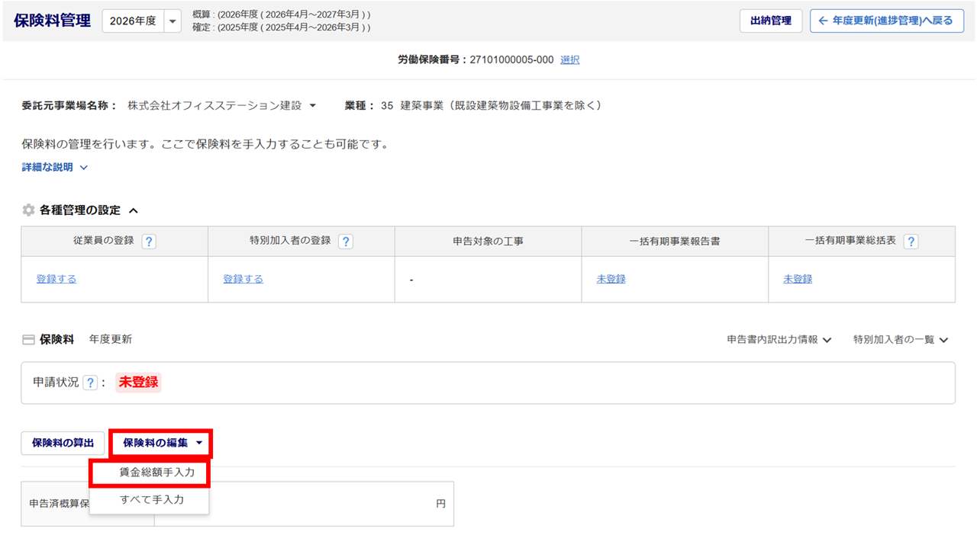
Task: Choose すべて手入力 from the menu
Action: point(151,500)
